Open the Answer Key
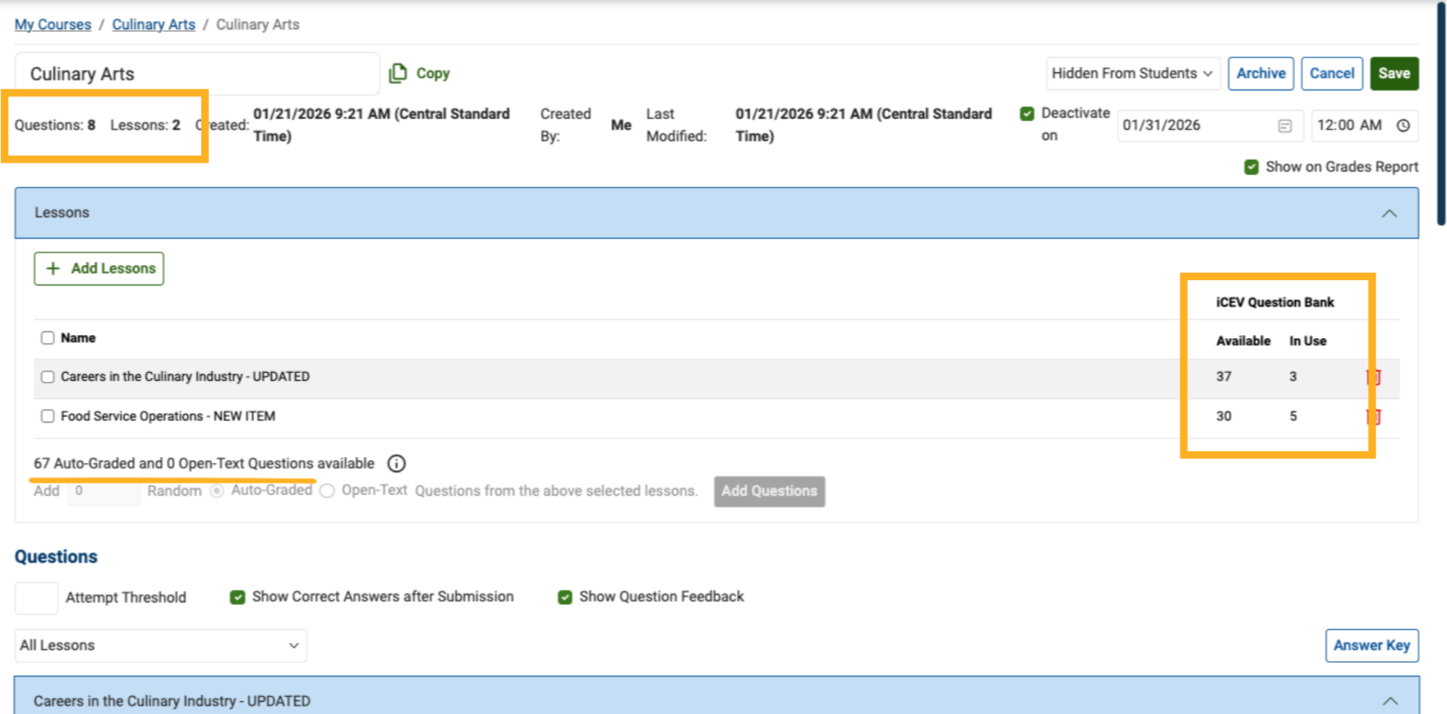Viewport: 1447px width, 714px height. [x=1371, y=645]
